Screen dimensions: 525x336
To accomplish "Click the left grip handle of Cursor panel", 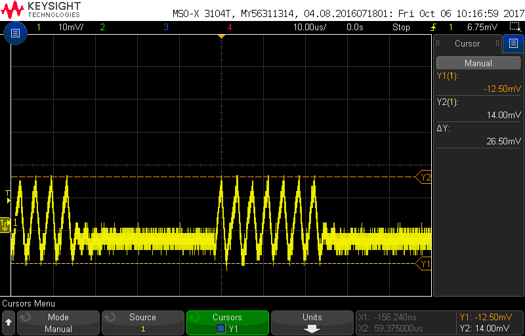I will [438, 43].
